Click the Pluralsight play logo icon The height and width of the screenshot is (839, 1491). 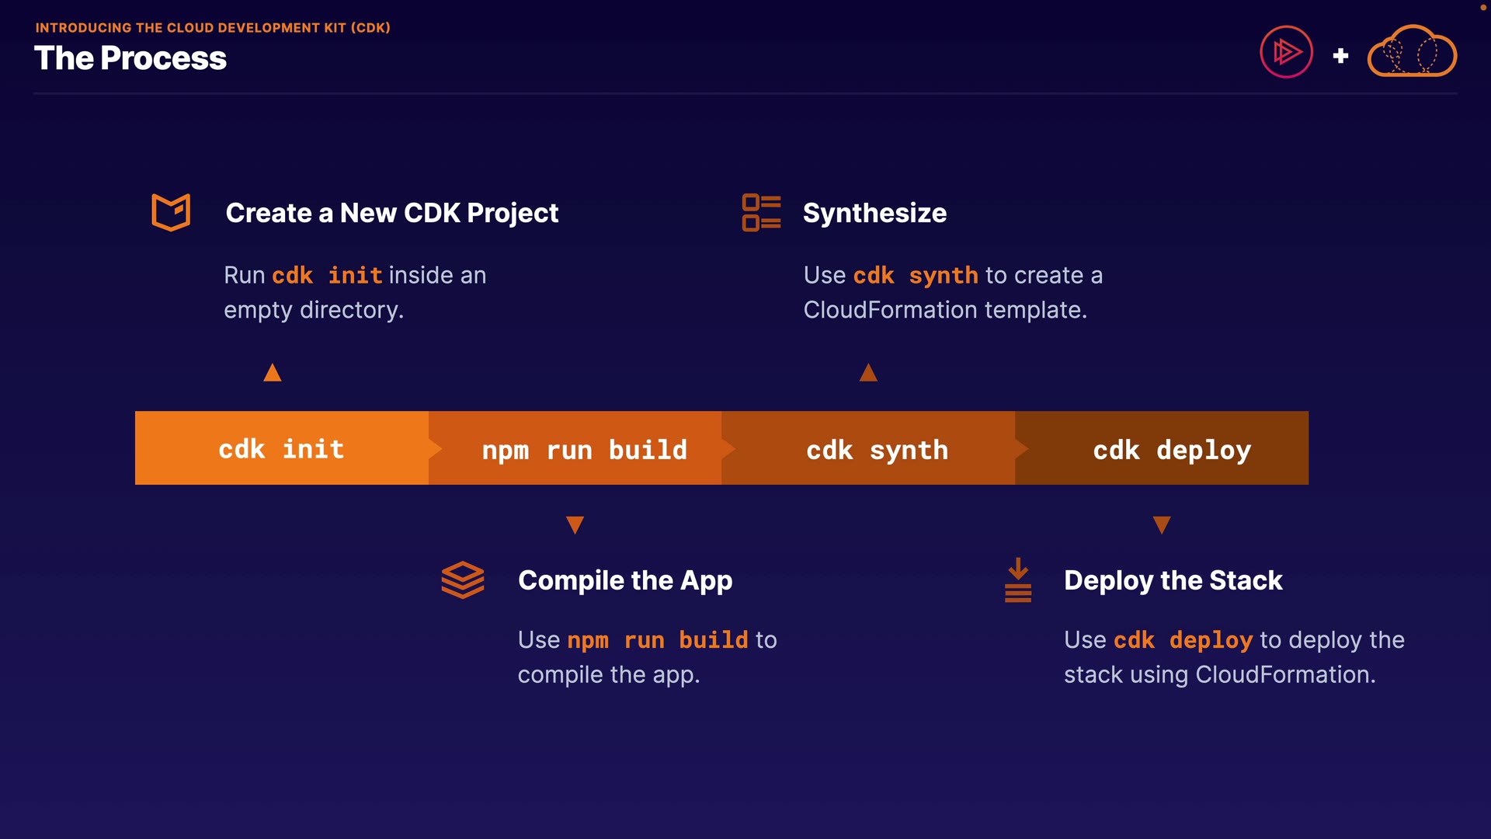pyautogui.click(x=1286, y=53)
